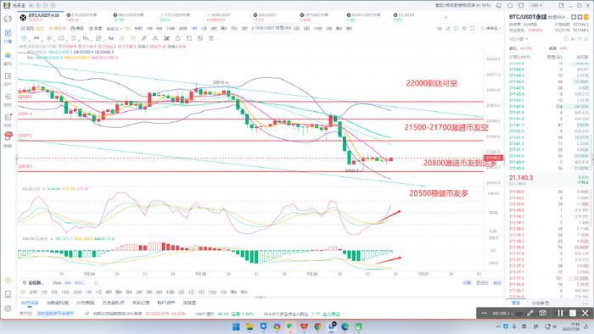Viewport: 594px width, 334px height.
Task: Select the 15-minute timeframe in top bar
Action: click(x=171, y=28)
